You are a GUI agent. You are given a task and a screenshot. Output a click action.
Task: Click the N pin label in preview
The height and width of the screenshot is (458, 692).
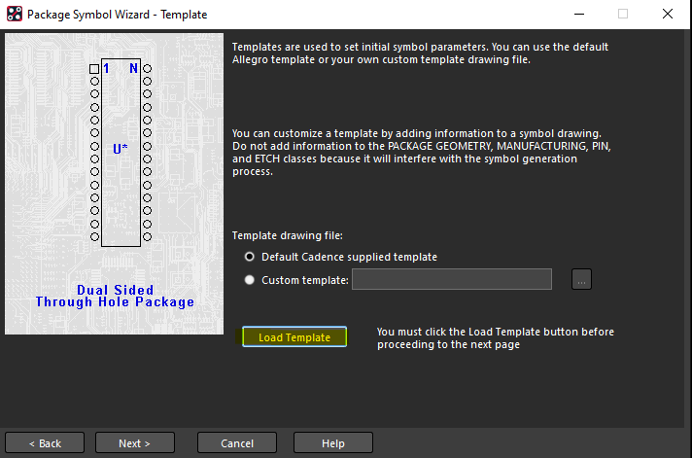tap(133, 68)
